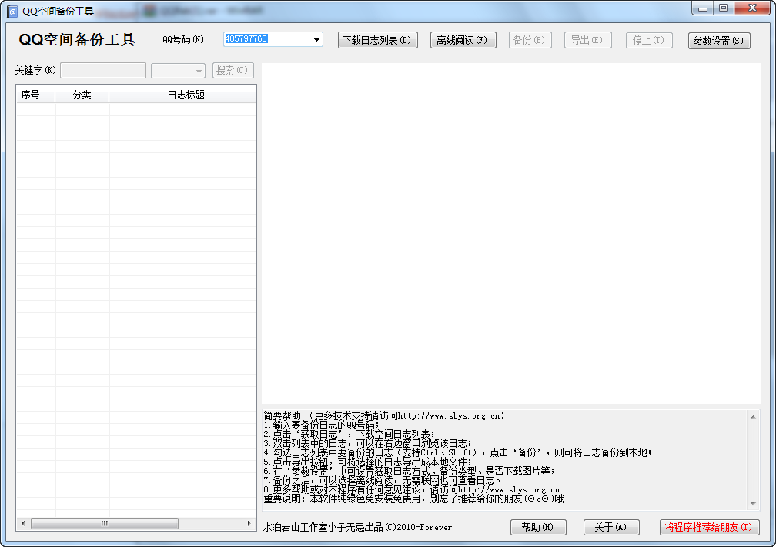The width and height of the screenshot is (776, 547).
Task: Click the help text scroll down arrow
Action: 753,503
